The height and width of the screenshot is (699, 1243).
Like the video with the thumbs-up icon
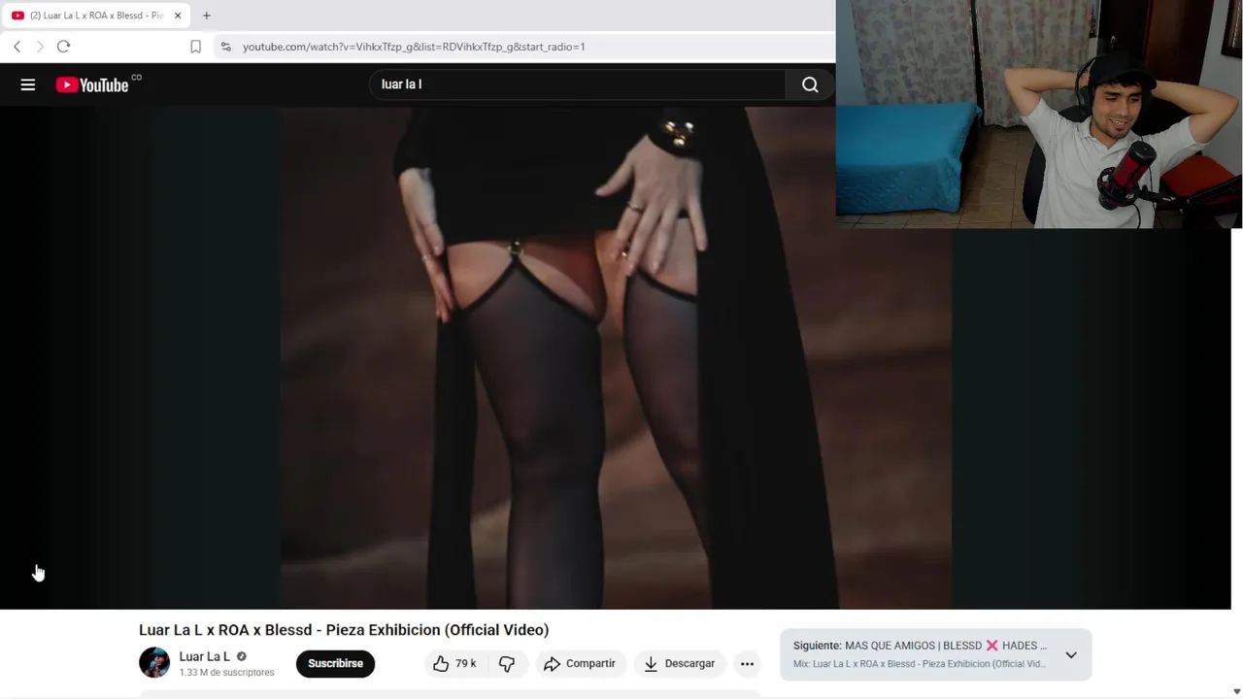454,663
